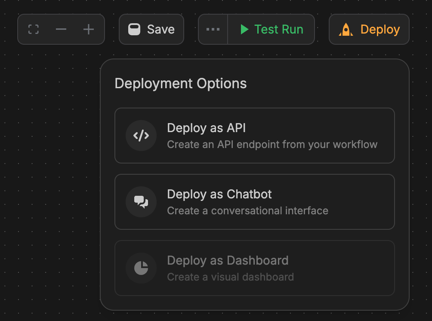Click the Deploy rocket button
The height and width of the screenshot is (321, 432).
[369, 29]
